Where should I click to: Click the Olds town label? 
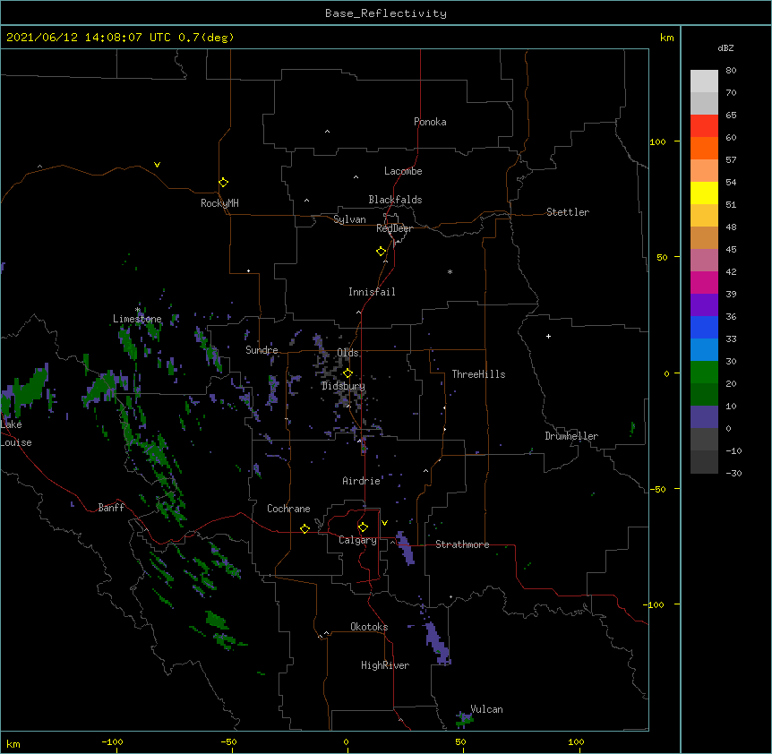pyautogui.click(x=347, y=353)
